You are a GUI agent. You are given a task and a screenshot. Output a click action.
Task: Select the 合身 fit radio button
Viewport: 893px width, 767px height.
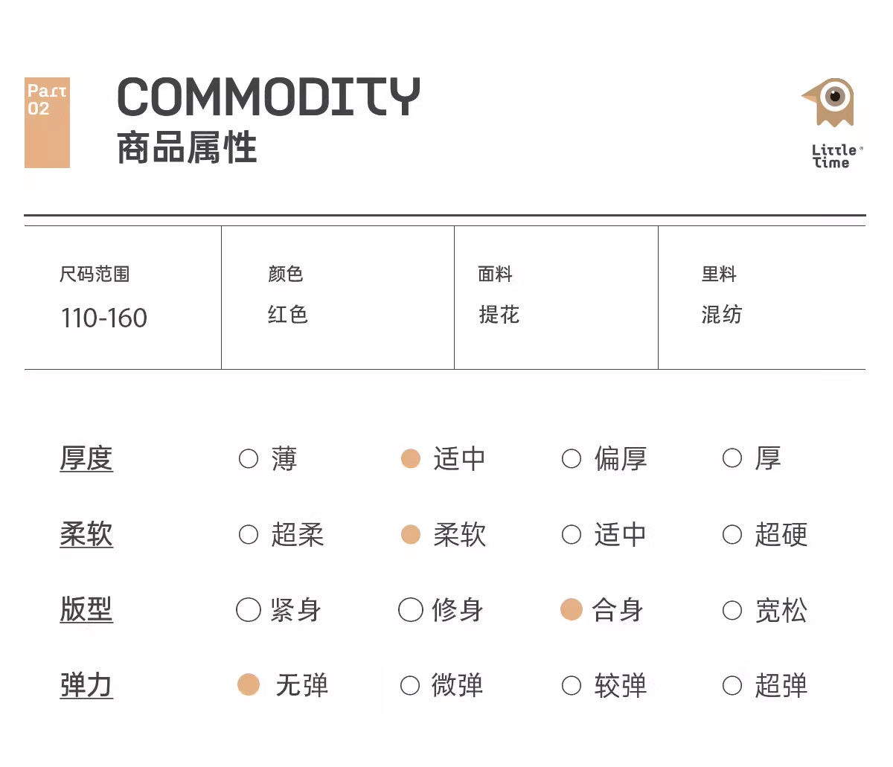pyautogui.click(x=572, y=610)
